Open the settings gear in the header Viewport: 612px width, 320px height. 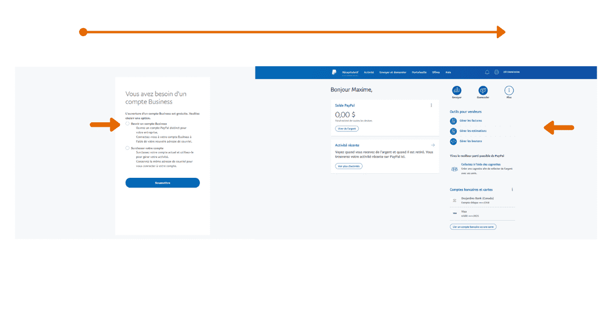(x=496, y=72)
